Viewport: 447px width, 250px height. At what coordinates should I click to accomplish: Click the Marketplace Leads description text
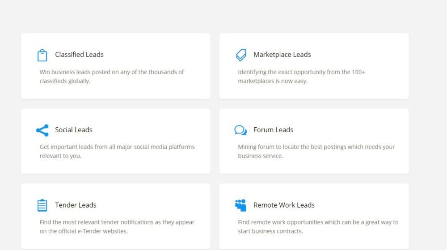pyautogui.click(x=301, y=76)
